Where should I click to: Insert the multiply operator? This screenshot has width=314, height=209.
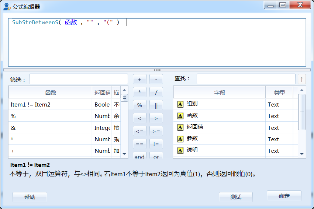[139, 92]
